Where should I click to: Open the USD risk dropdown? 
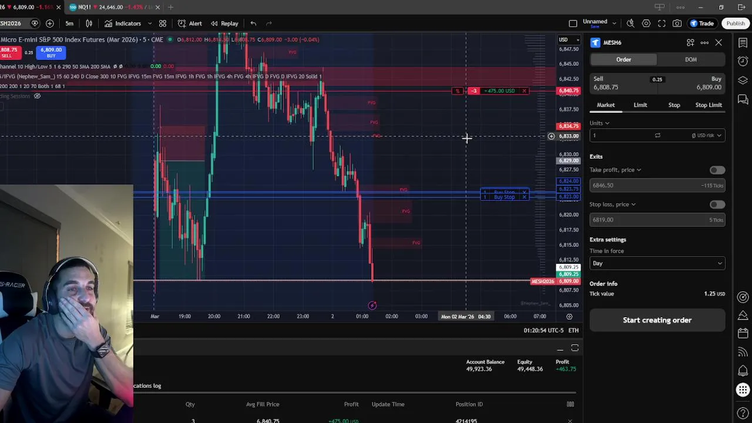point(706,135)
